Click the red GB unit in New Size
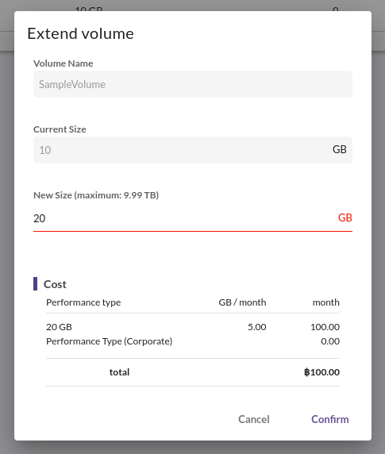Image resolution: width=385 pixels, height=454 pixels. click(345, 217)
